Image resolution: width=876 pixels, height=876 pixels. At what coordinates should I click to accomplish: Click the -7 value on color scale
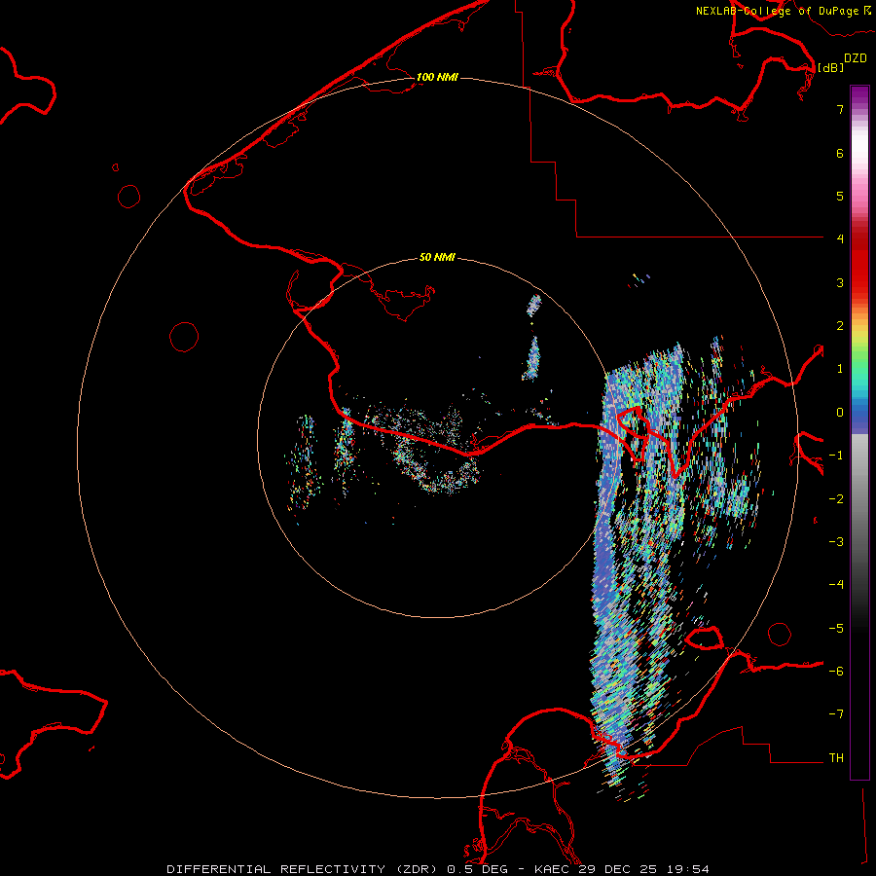(836, 714)
